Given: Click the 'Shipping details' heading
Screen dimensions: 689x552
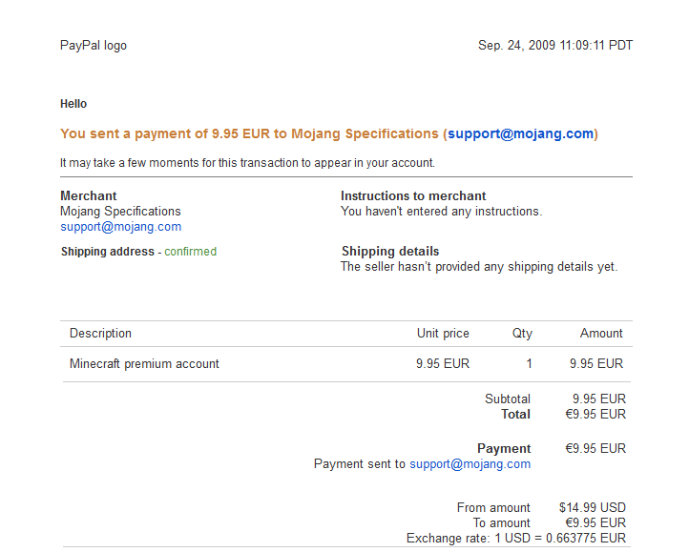Looking at the screenshot, I should tap(390, 252).
